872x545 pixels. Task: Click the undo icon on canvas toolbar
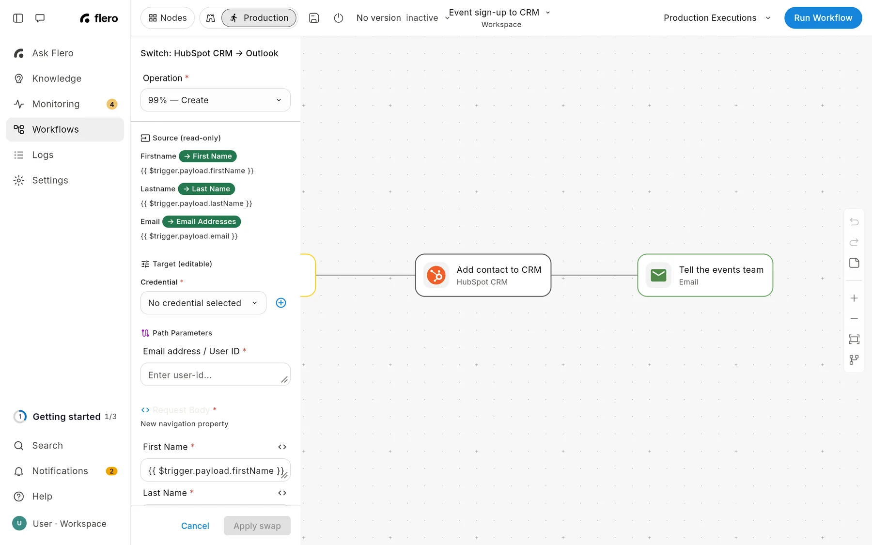pyautogui.click(x=854, y=222)
